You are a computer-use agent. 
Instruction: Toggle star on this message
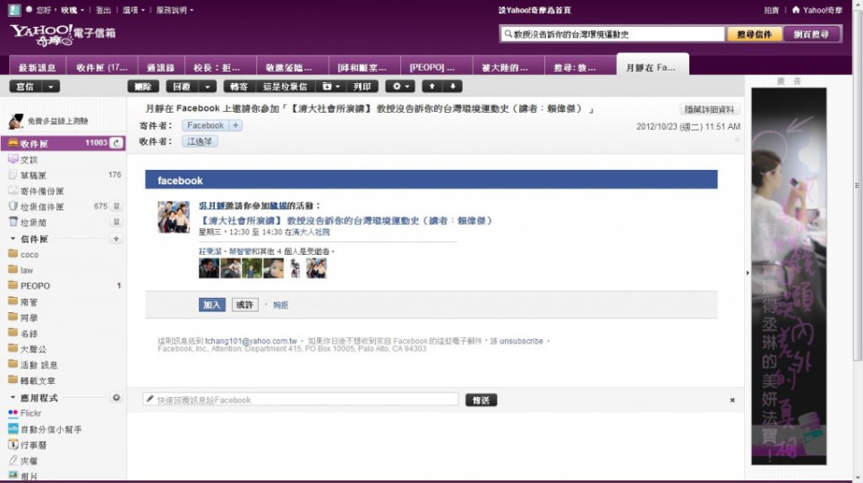[x=737, y=140]
